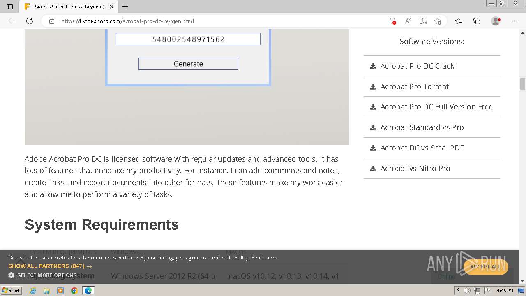Open the Immersive Reader icon
The image size is (526, 296).
click(423, 21)
